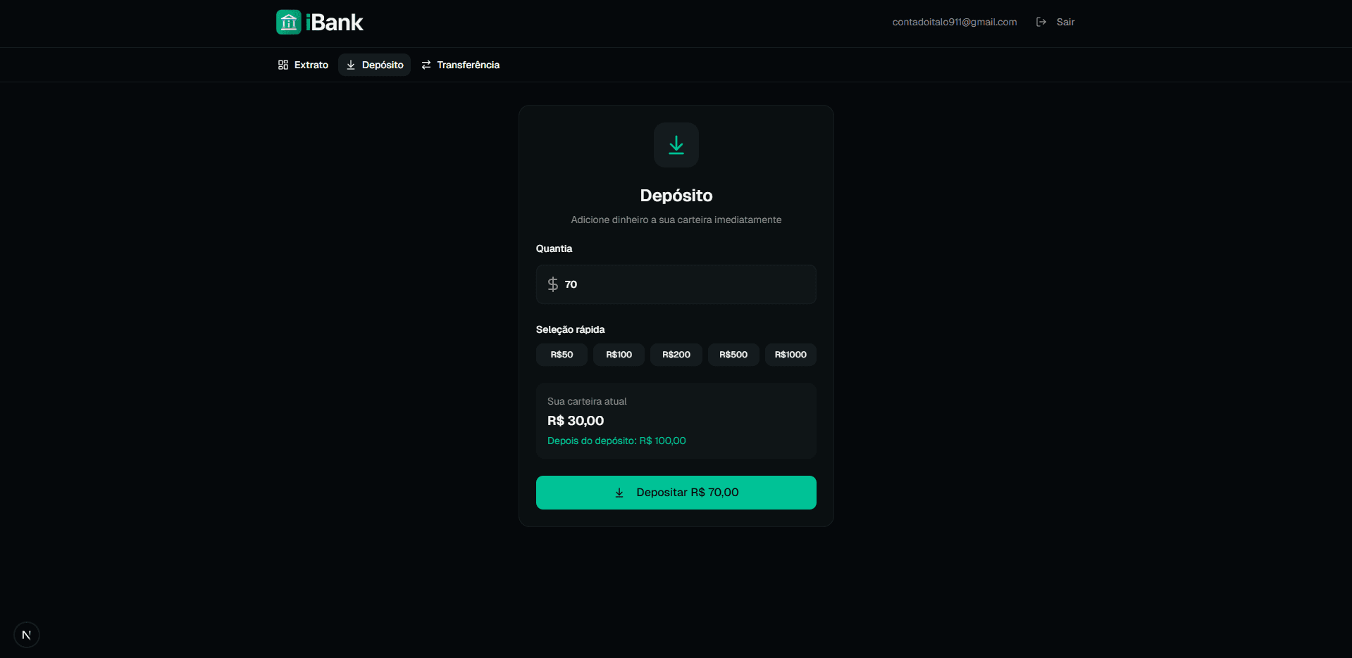Click the download icon on the Depósito tab
The height and width of the screenshot is (658, 1352).
coord(352,65)
